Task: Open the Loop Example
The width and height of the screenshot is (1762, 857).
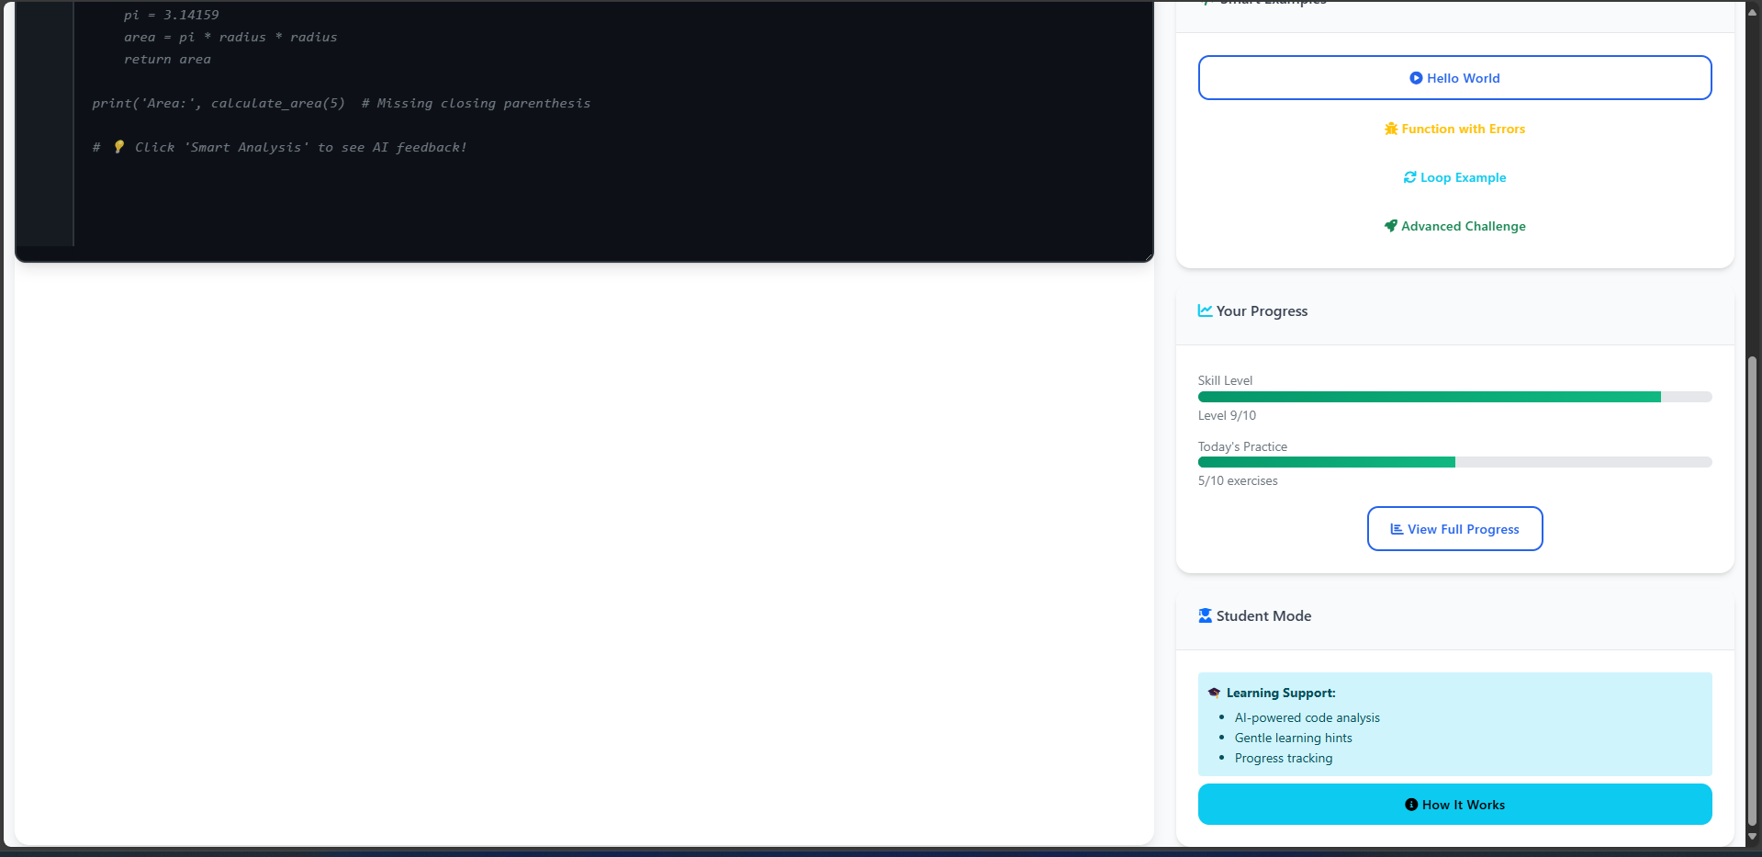Action: point(1454,177)
